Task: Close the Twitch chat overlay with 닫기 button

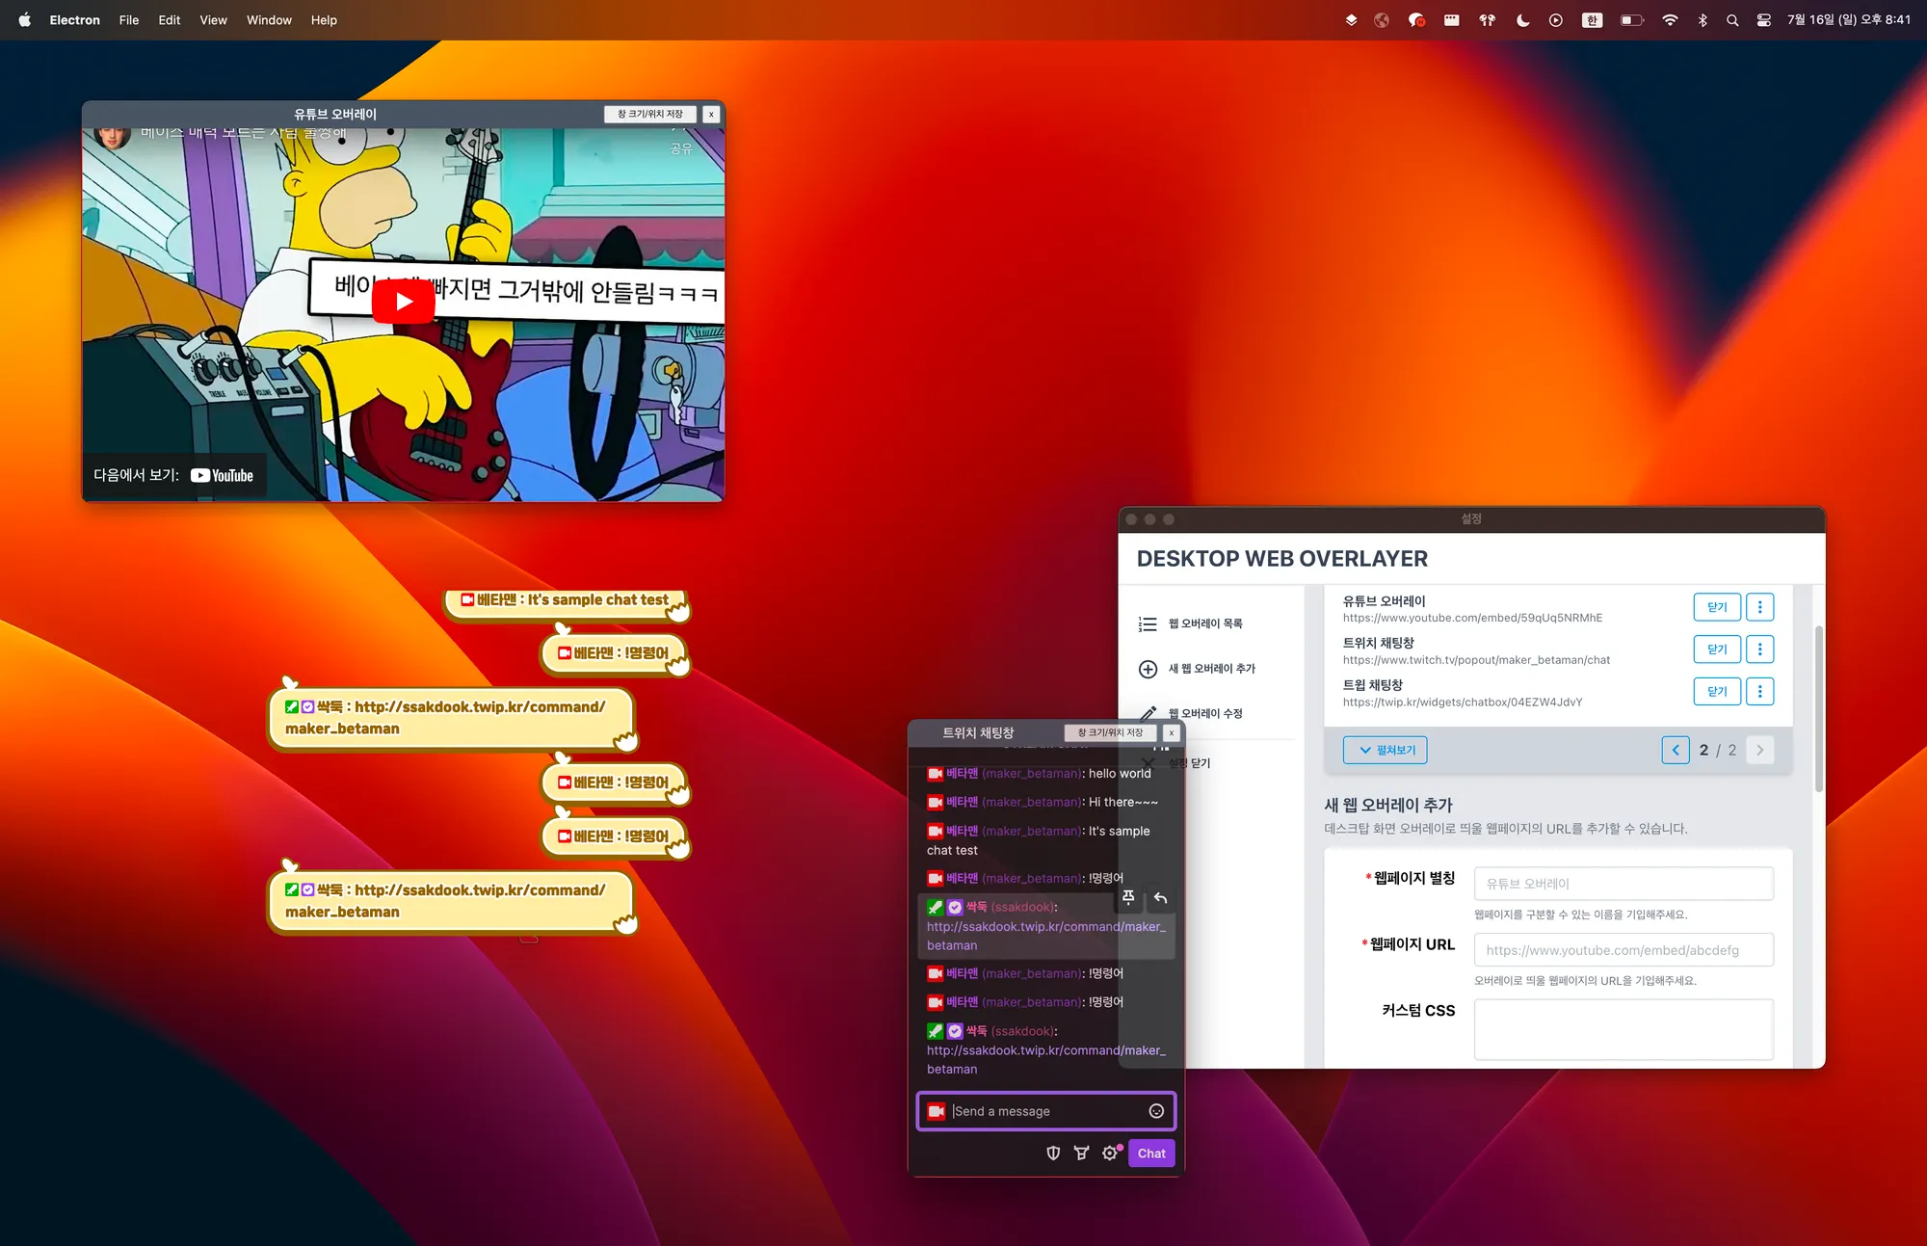Action: click(x=1716, y=650)
